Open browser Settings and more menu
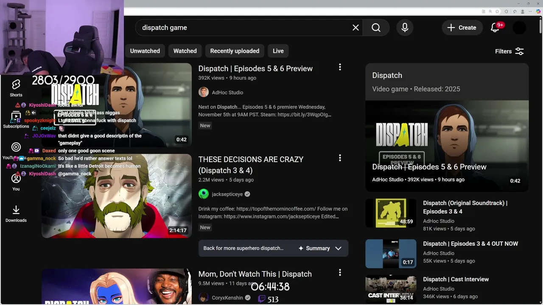 530,11
